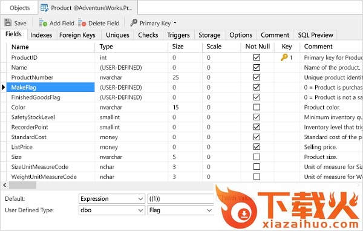Uncheck Not Null for StandardCost field
Screen dimensions: 363x231
(257, 137)
